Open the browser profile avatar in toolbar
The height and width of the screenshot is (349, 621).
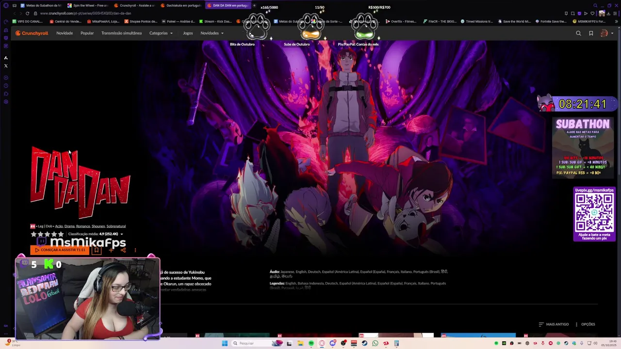602,13
